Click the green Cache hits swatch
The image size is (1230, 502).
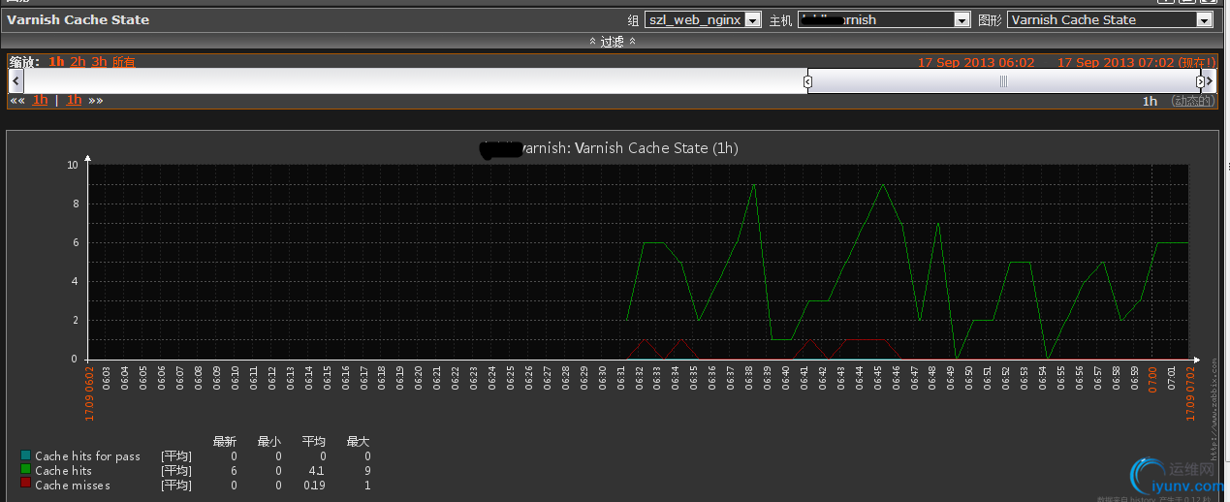click(x=25, y=469)
